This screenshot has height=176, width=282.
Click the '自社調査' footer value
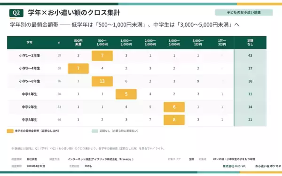click(32, 159)
